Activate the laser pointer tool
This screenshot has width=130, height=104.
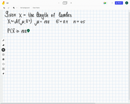[3, 74]
